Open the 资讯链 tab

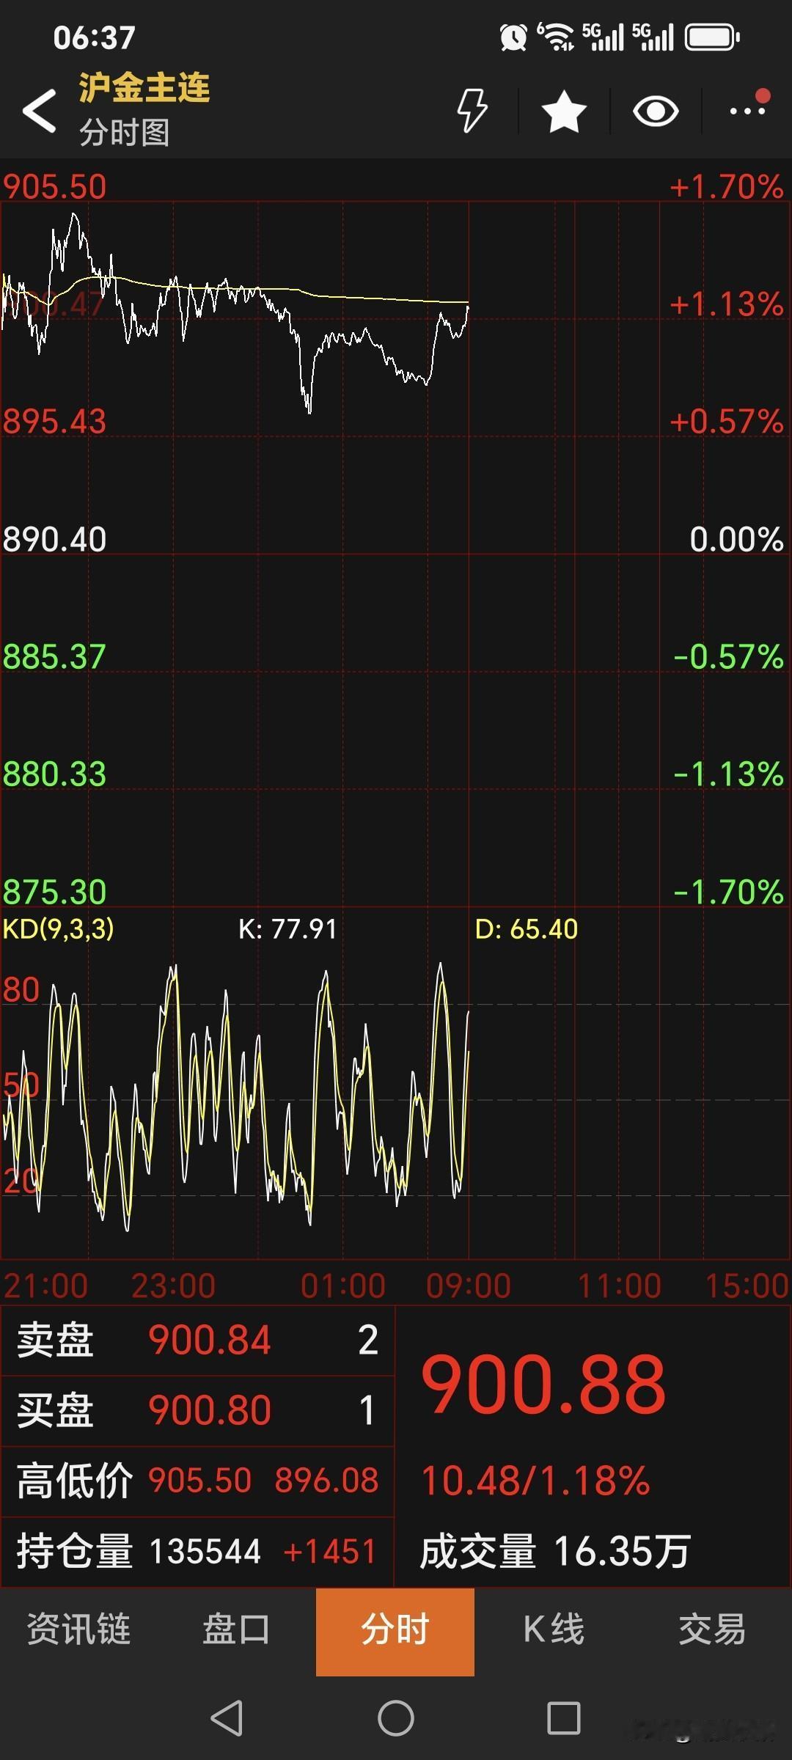pyautogui.click(x=78, y=1629)
